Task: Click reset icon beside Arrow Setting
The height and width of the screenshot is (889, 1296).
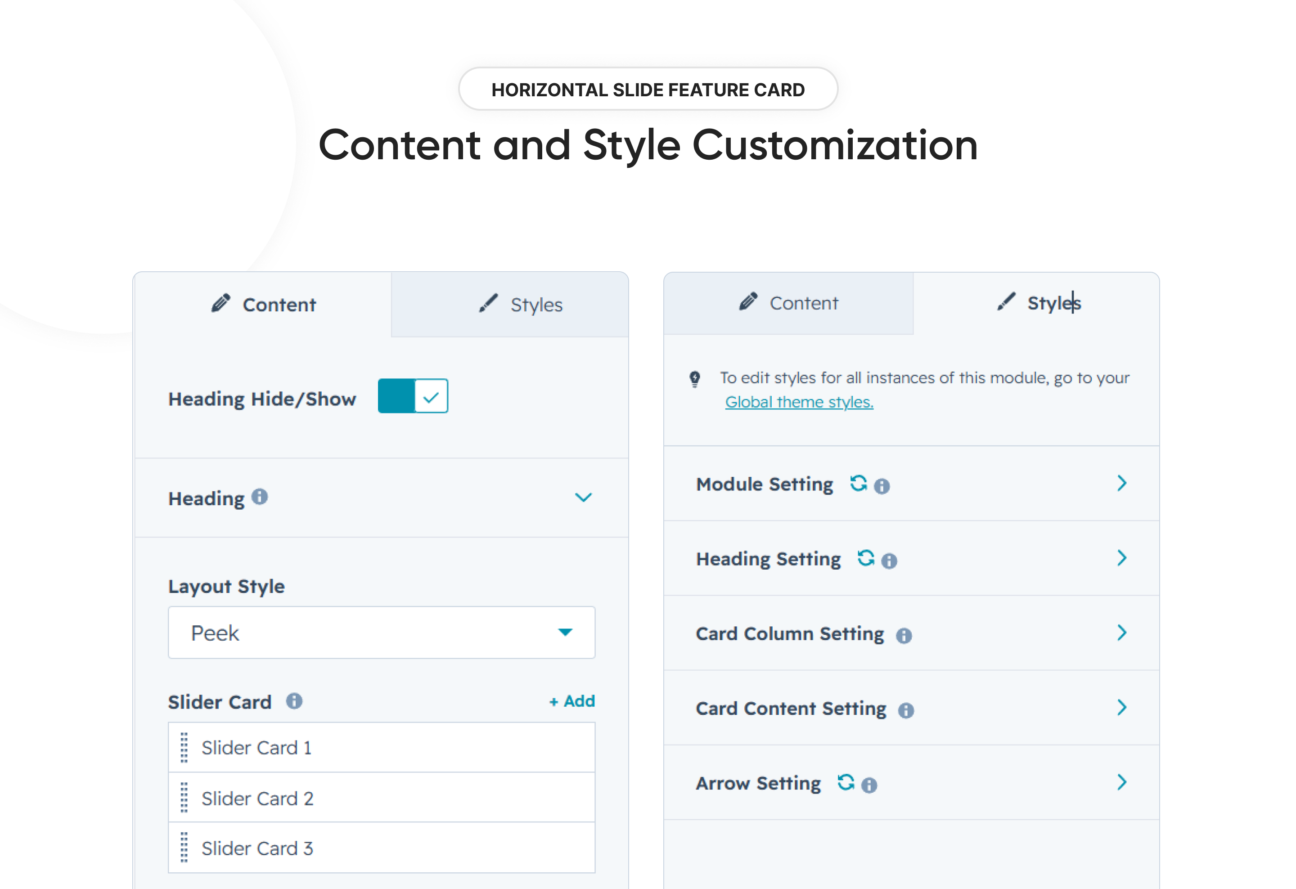Action: (x=846, y=782)
